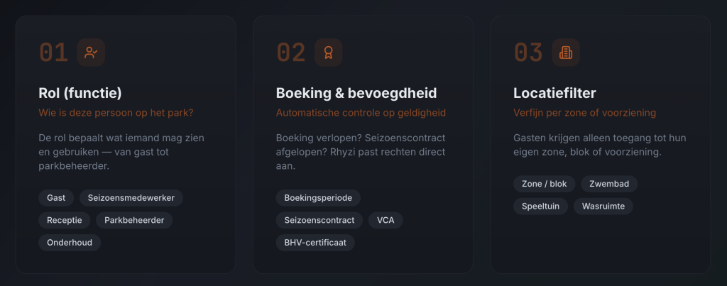This screenshot has width=727, height=286.
Task: Select the Wasruimte tag
Action: [x=603, y=206]
